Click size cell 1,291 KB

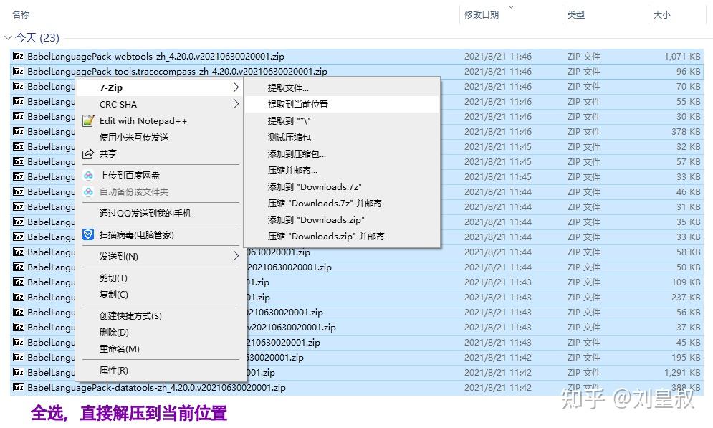point(682,373)
